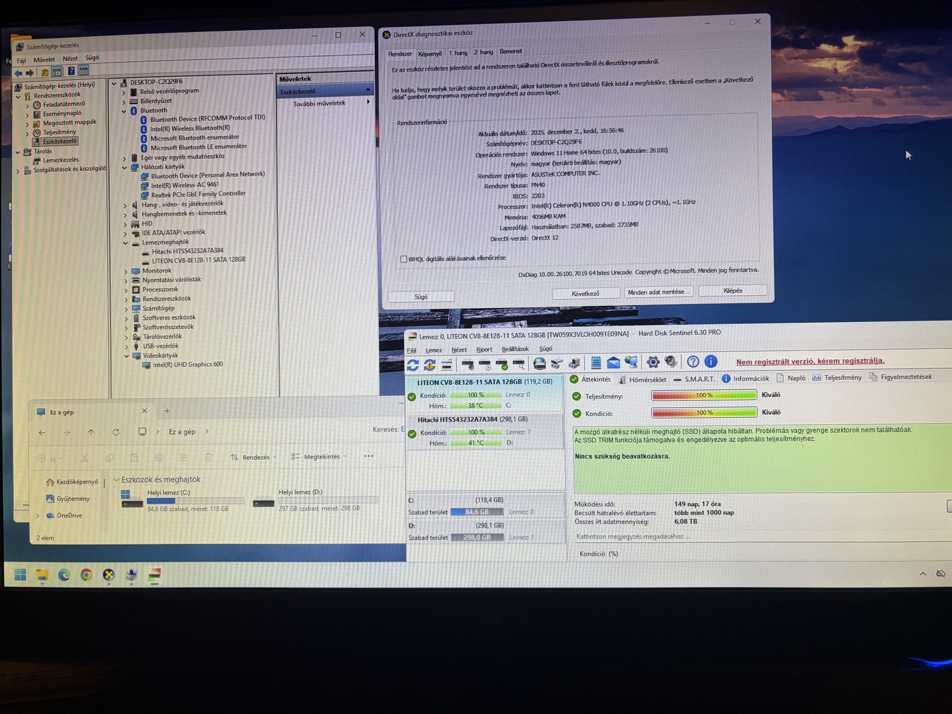Click the Hard Disk Sentinel icon on taskbar

(154, 575)
